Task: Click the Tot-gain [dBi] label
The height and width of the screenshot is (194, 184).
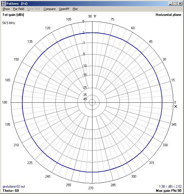Action: [13, 15]
